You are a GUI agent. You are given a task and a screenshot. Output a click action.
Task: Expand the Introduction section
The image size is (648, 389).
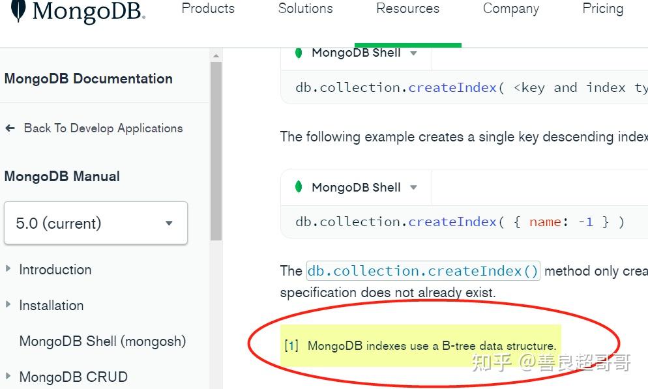pyautogui.click(x=7, y=270)
